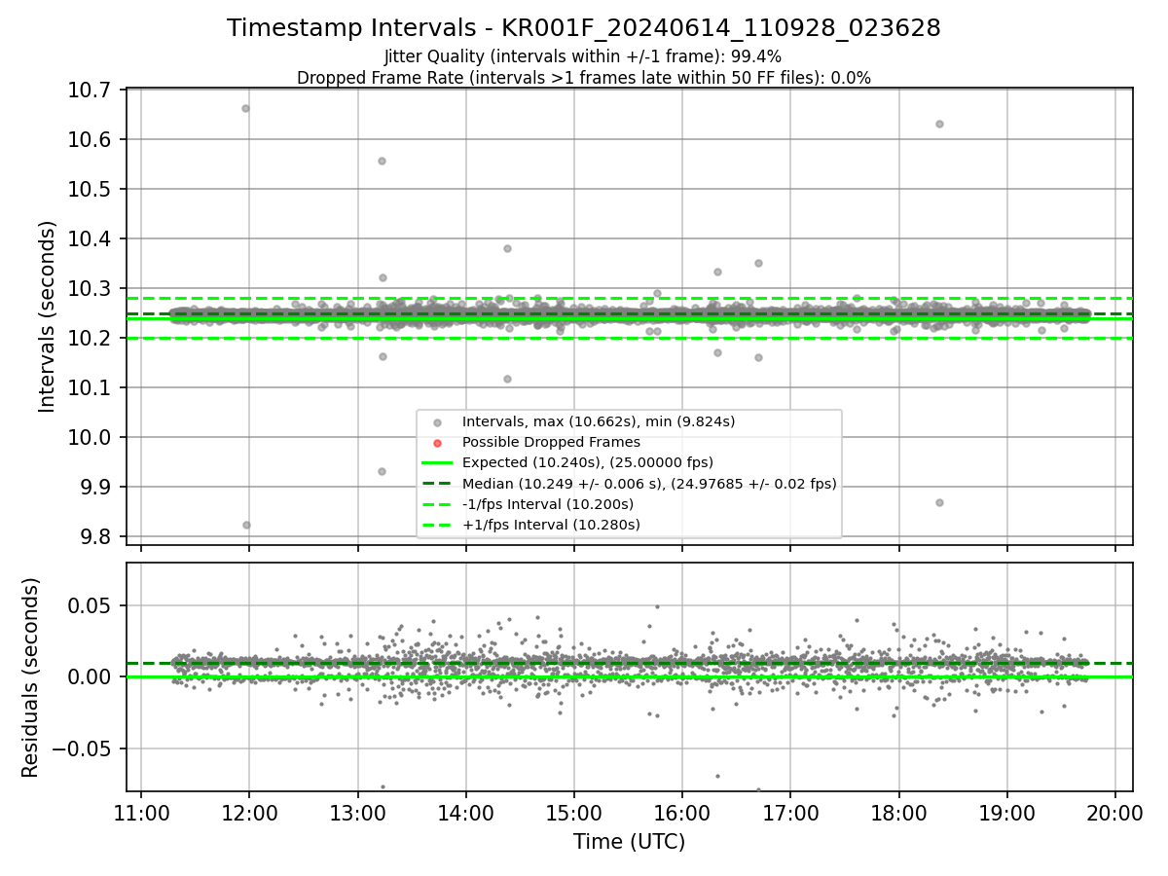Click the outlier point near 10.12 after 14:00

(507, 379)
